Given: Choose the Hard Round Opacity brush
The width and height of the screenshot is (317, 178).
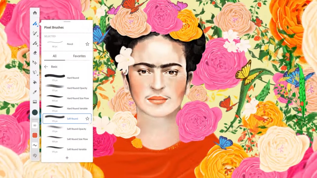Looking at the screenshot, I should [67, 88].
